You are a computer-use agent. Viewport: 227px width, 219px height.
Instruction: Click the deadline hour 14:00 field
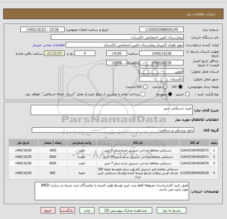tap(117, 54)
